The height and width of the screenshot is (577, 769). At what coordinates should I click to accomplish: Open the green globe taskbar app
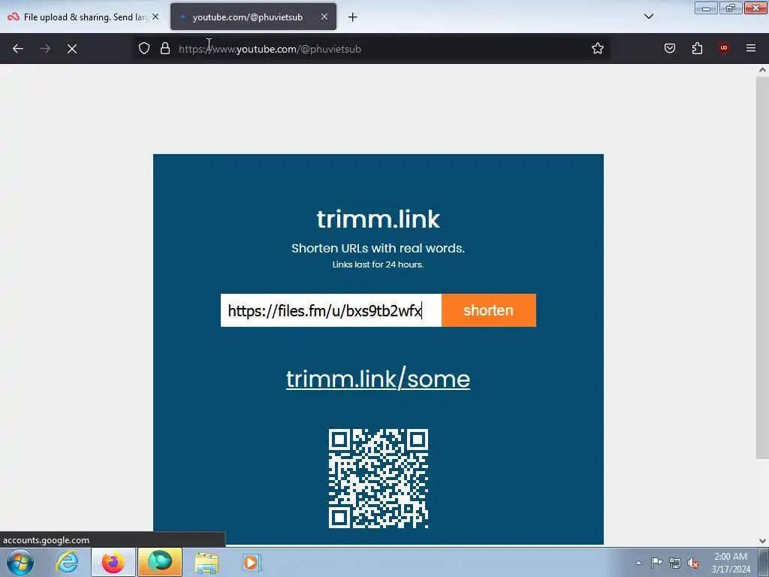coord(160,562)
